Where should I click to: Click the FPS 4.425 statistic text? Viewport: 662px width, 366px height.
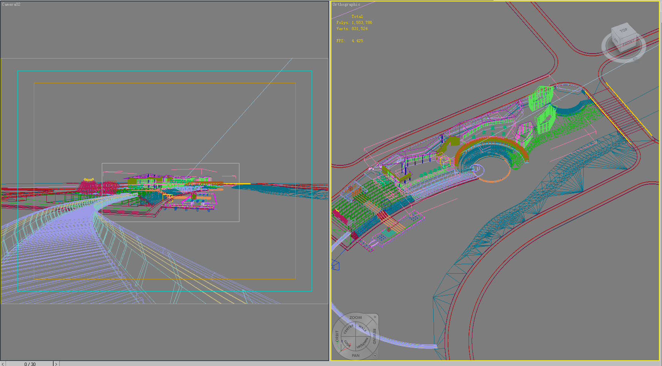(x=350, y=41)
